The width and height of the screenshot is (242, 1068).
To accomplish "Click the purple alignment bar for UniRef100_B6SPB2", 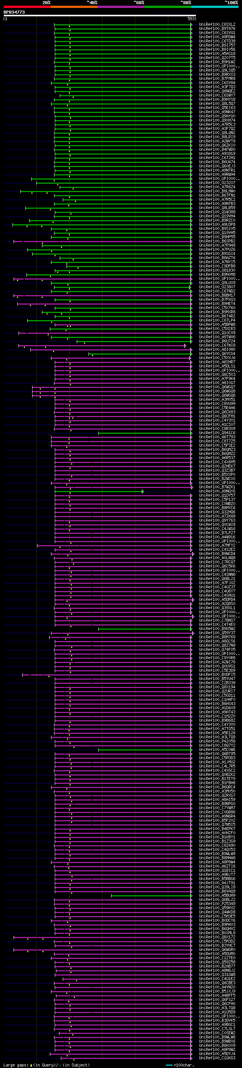I will click(102, 241).
